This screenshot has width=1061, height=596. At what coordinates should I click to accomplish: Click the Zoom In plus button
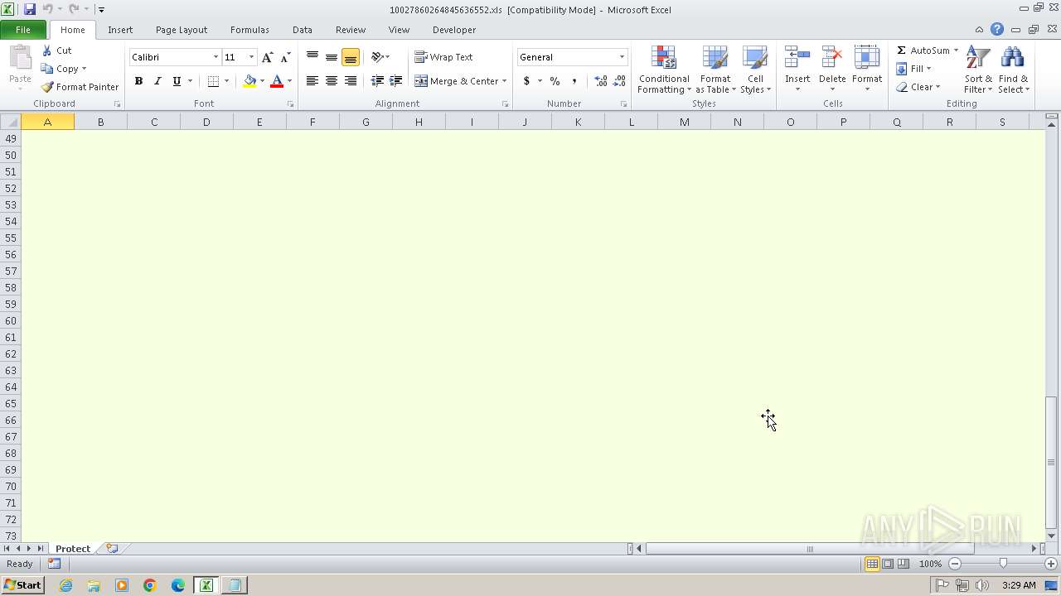[1051, 564]
